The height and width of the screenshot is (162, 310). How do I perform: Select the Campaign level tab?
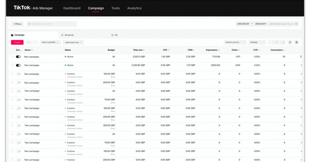pyautogui.click(x=33, y=35)
